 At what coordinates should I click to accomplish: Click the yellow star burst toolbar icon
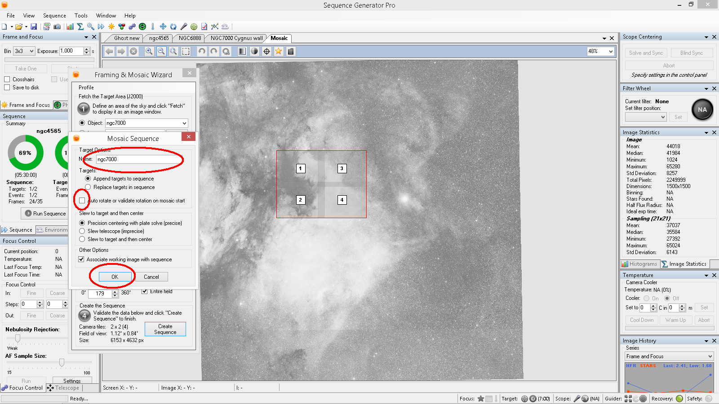tap(111, 26)
